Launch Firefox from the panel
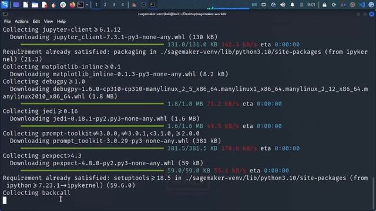Viewport: 376px width, 211px height. click(72, 5)
